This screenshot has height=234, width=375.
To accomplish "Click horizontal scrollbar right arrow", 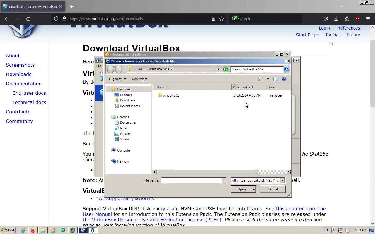I will tap(288, 172).
